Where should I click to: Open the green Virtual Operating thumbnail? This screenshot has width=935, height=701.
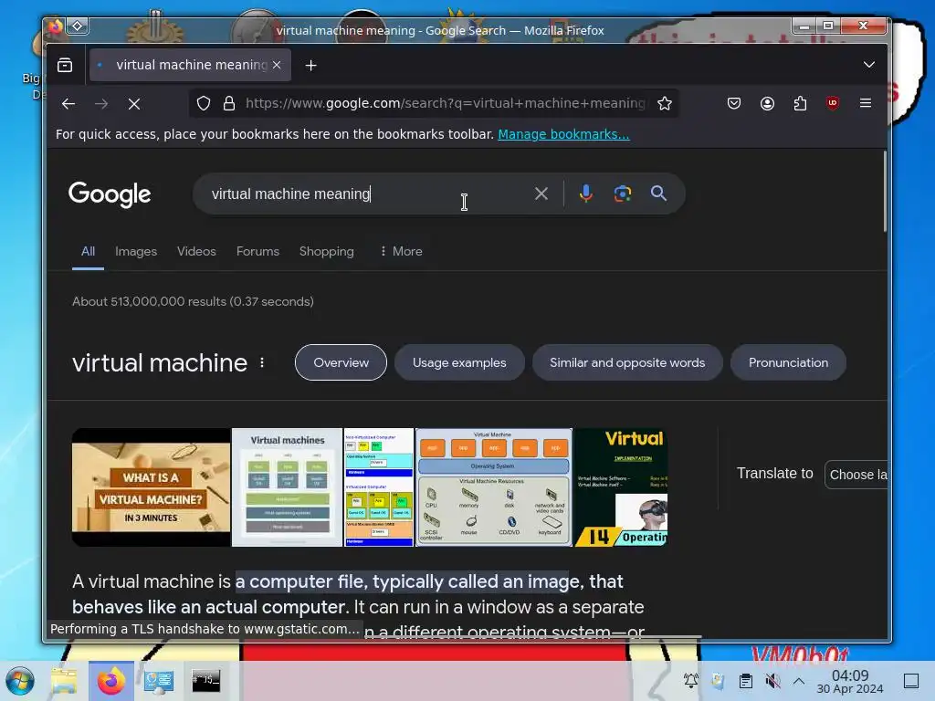click(621, 487)
